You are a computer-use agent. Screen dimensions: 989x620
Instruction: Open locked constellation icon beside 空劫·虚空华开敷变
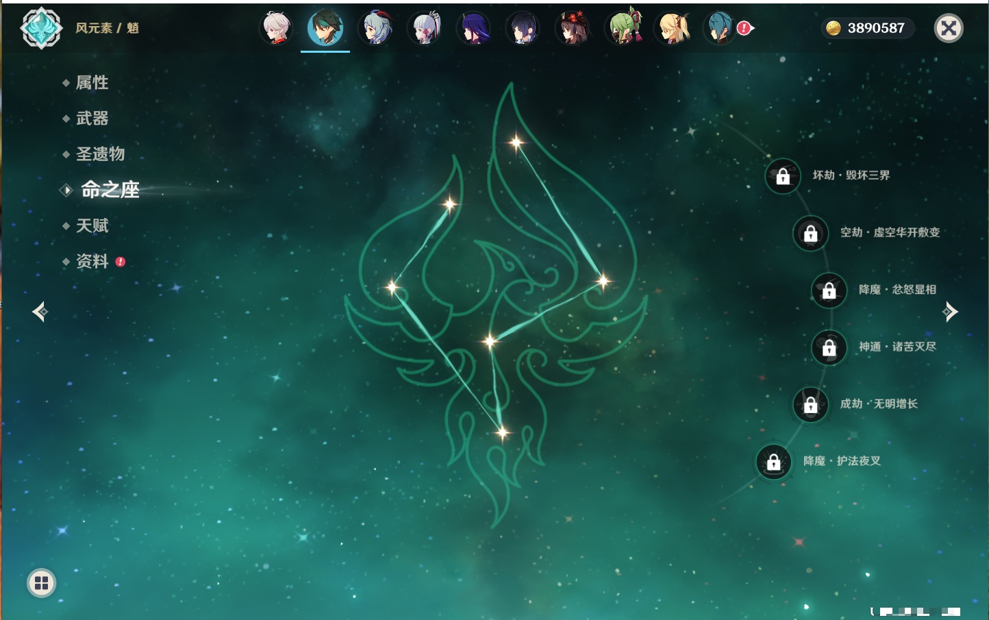click(811, 233)
